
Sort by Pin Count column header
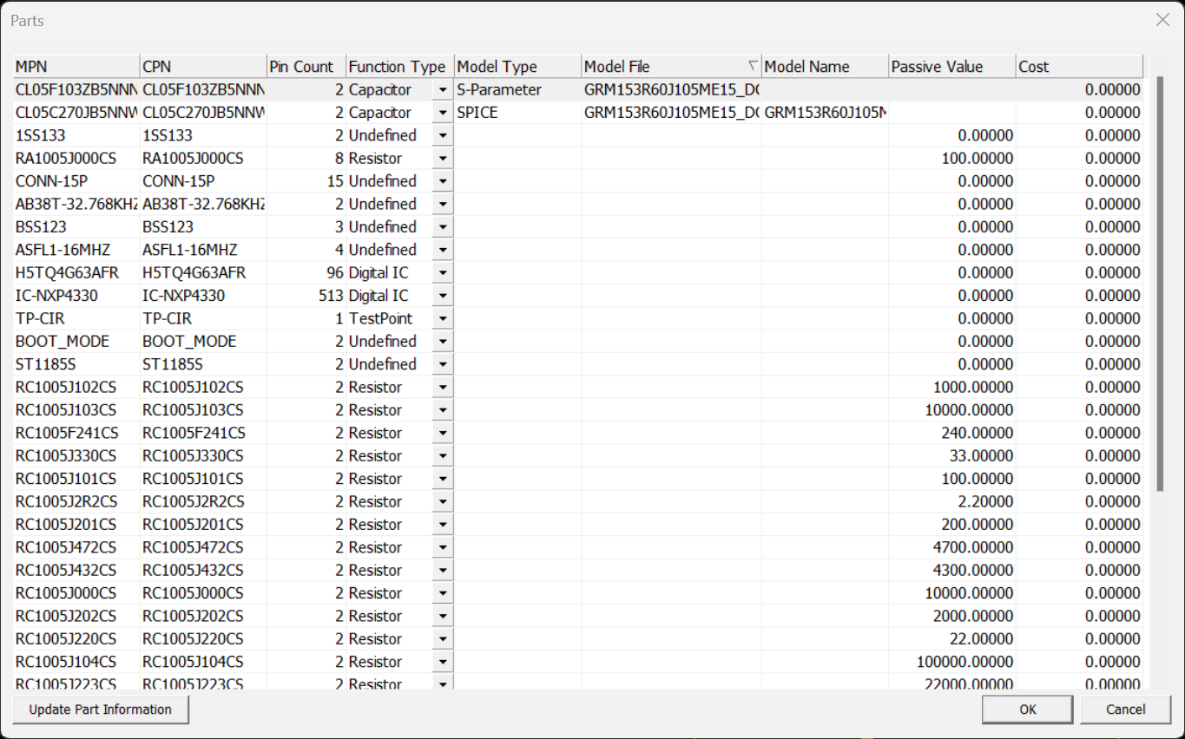pyautogui.click(x=306, y=67)
